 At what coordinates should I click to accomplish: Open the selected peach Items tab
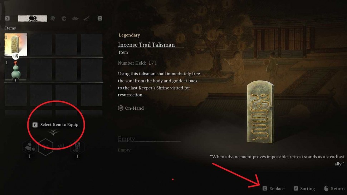click(32, 18)
